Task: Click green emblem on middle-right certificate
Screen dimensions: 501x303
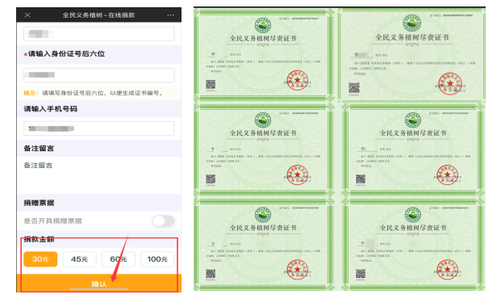Action: 413,120
